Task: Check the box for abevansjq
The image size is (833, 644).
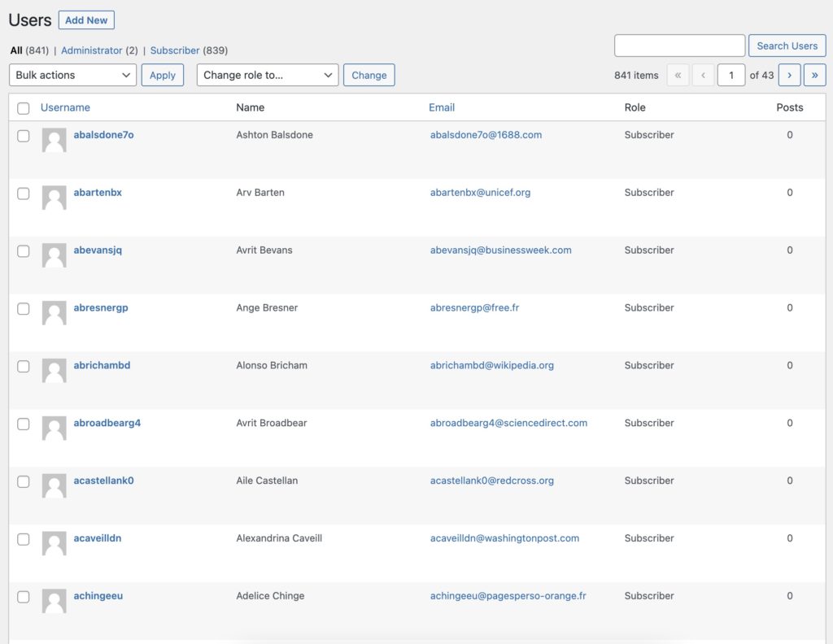Action: coord(23,251)
